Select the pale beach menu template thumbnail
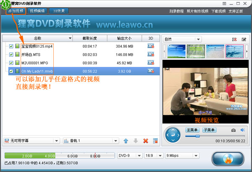This screenshot has height=172, width=252. (x=215, y=51)
